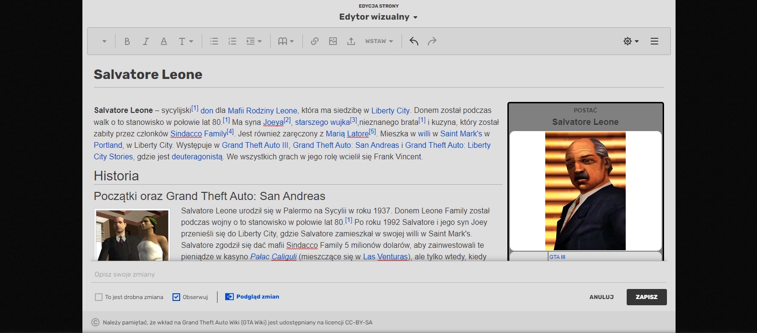
Task: Redo the last edit
Action: 432,41
